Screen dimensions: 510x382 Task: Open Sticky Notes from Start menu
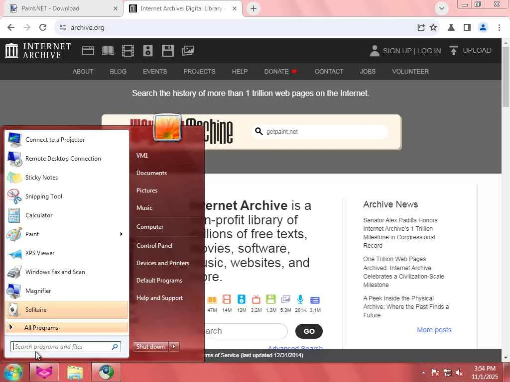click(x=67, y=178)
